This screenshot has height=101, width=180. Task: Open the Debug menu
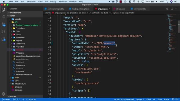(53, 2)
